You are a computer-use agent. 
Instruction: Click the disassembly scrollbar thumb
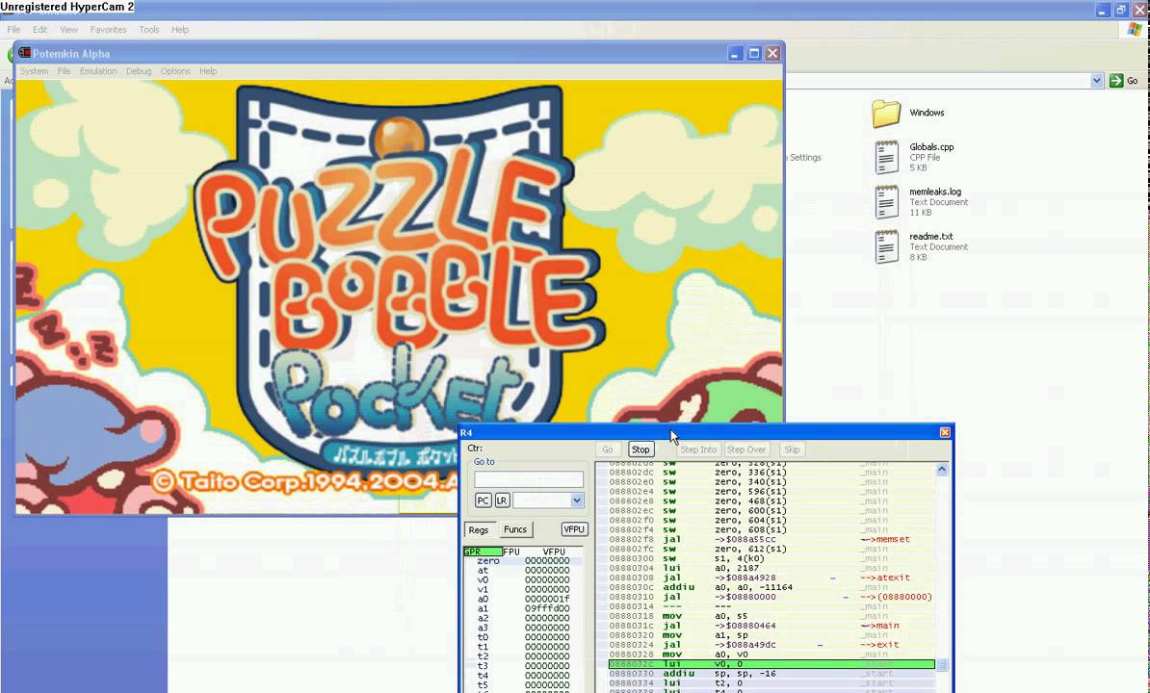[x=942, y=664]
